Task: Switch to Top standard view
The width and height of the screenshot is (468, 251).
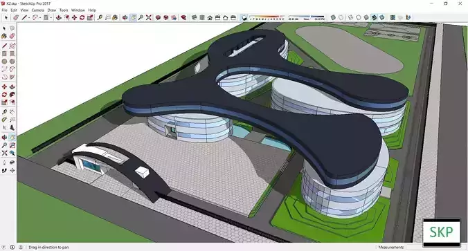Action: click(x=202, y=18)
